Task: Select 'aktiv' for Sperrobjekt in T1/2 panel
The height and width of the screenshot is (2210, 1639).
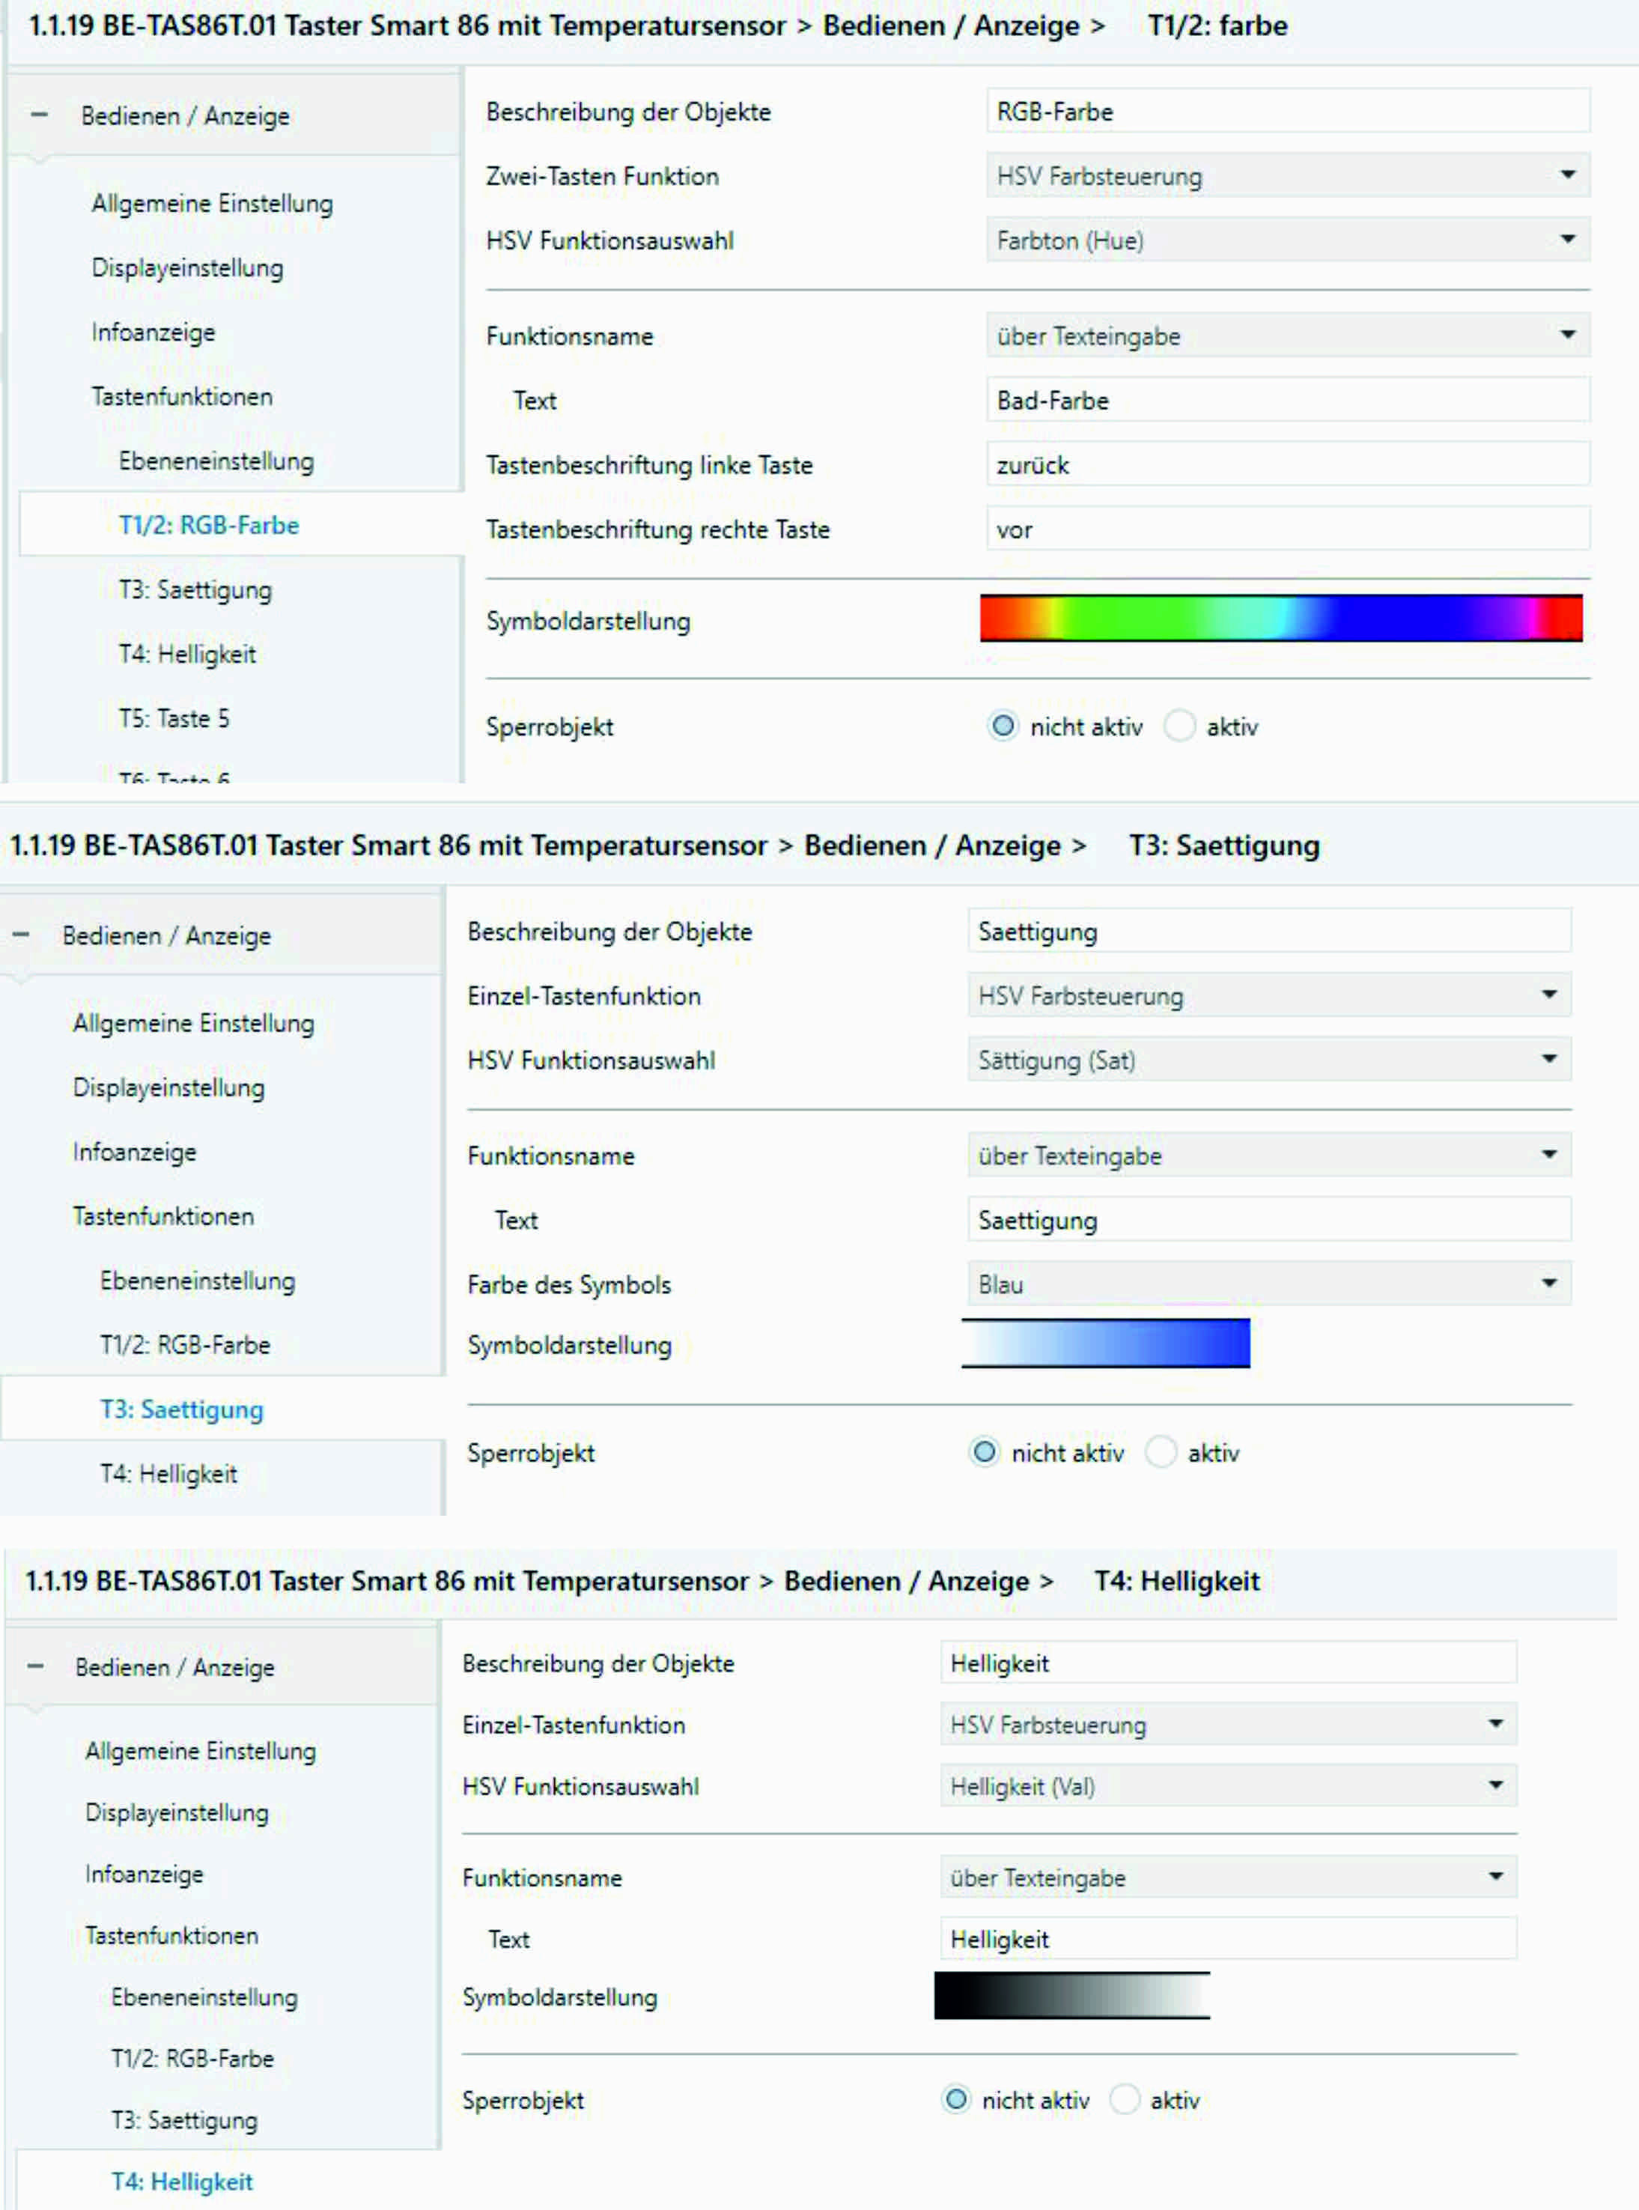Action: coord(1179,726)
